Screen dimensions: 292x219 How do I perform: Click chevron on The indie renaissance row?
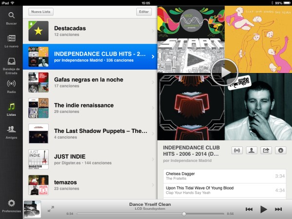153,108
